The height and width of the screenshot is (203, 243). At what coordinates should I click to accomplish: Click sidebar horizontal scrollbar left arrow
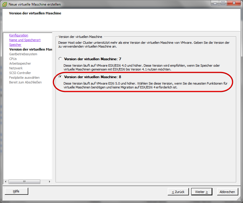click(5, 182)
